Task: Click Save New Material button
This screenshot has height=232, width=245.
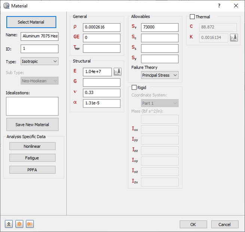Action: click(32, 125)
